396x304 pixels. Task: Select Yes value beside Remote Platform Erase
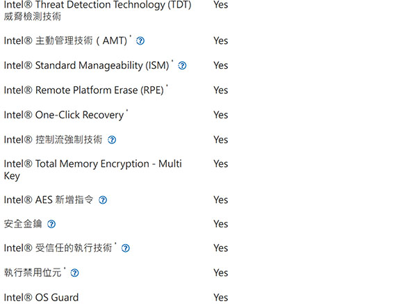tap(221, 90)
